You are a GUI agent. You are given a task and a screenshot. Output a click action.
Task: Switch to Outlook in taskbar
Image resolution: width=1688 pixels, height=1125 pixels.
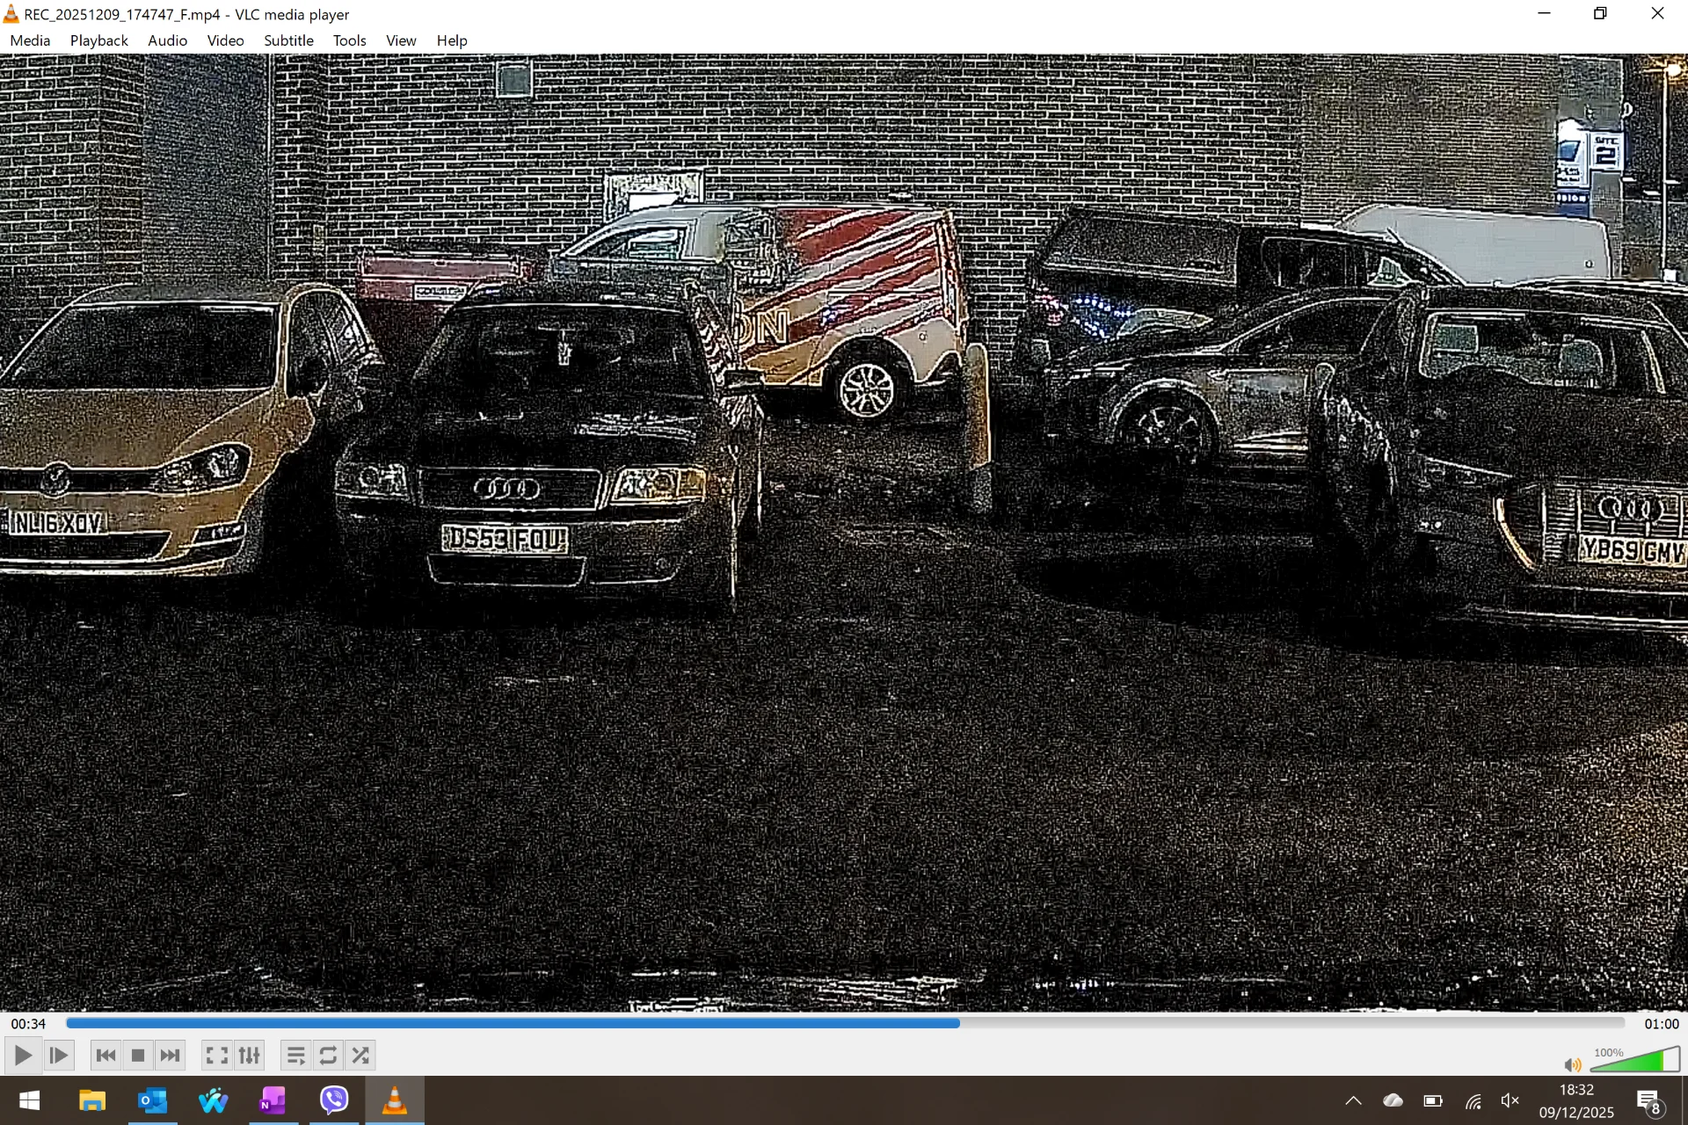tap(152, 1100)
